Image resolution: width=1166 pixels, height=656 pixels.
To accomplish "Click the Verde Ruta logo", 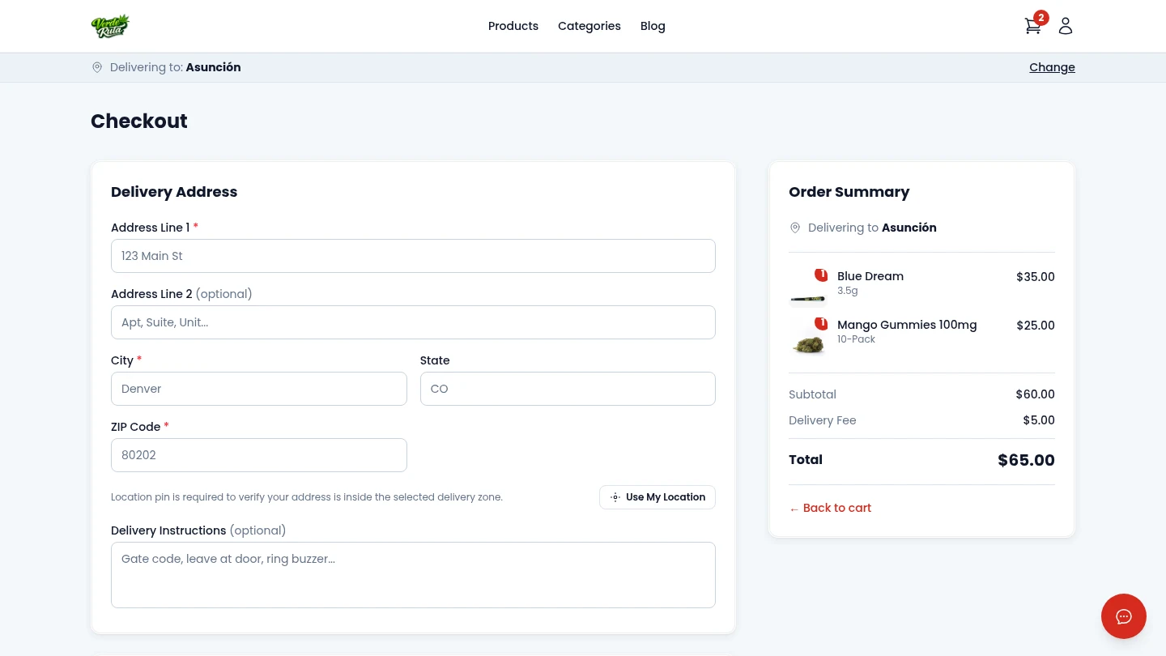I will (111, 26).
